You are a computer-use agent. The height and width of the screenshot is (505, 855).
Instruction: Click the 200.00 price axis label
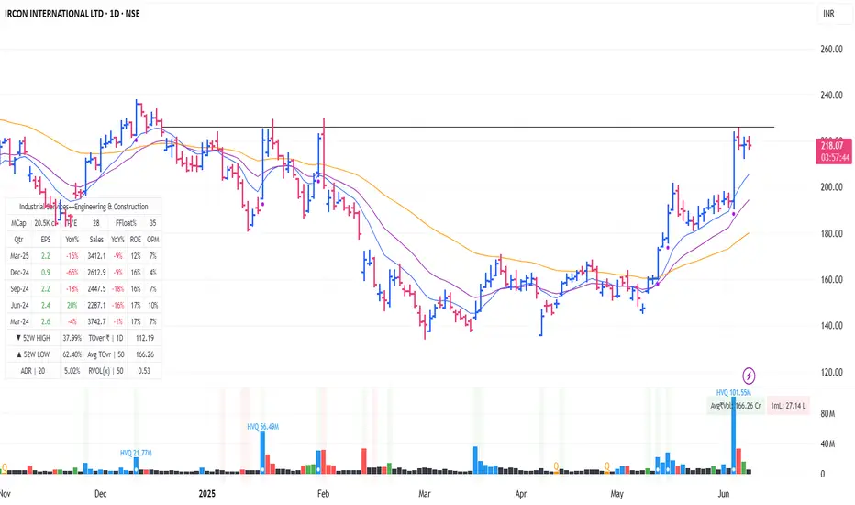click(831, 187)
